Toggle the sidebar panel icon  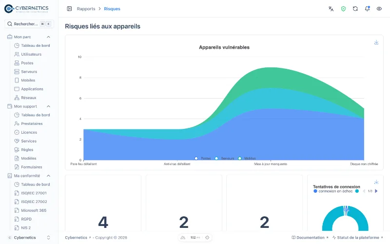point(69,9)
